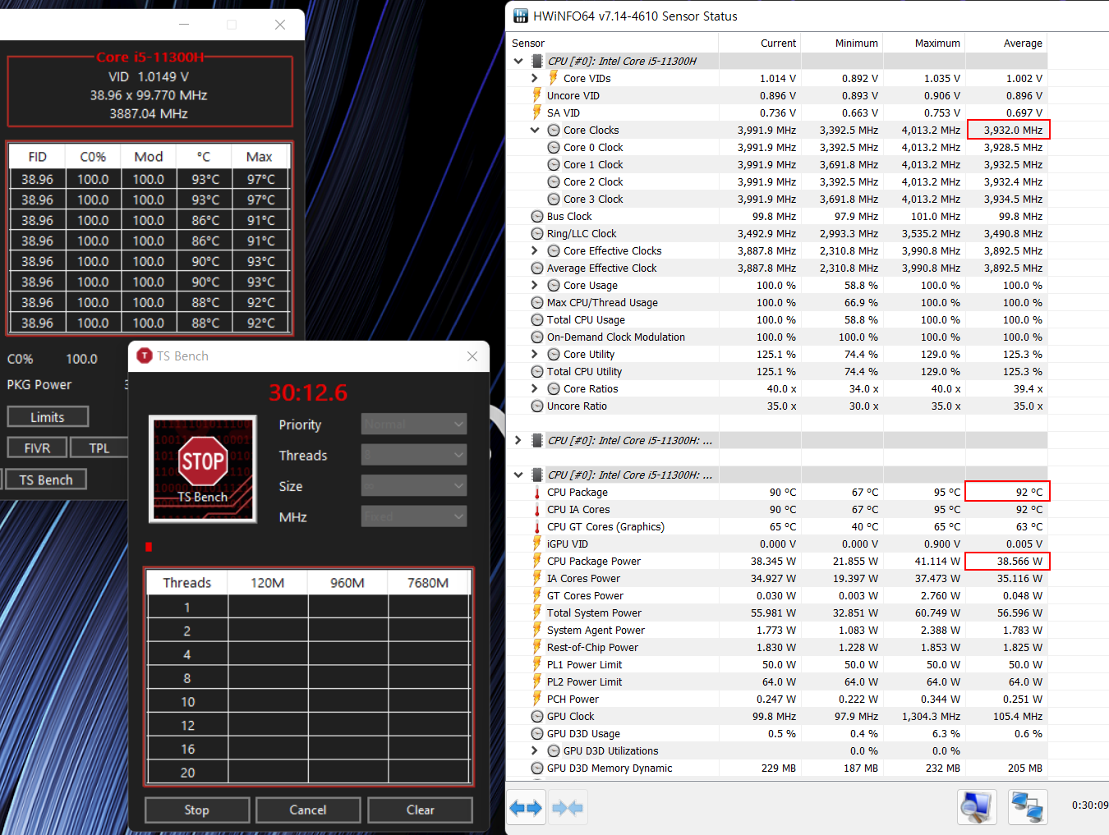Viewport: 1109px width, 835px height.
Task: Click the circle icon beside GPU D3D Usage
Action: (x=537, y=734)
